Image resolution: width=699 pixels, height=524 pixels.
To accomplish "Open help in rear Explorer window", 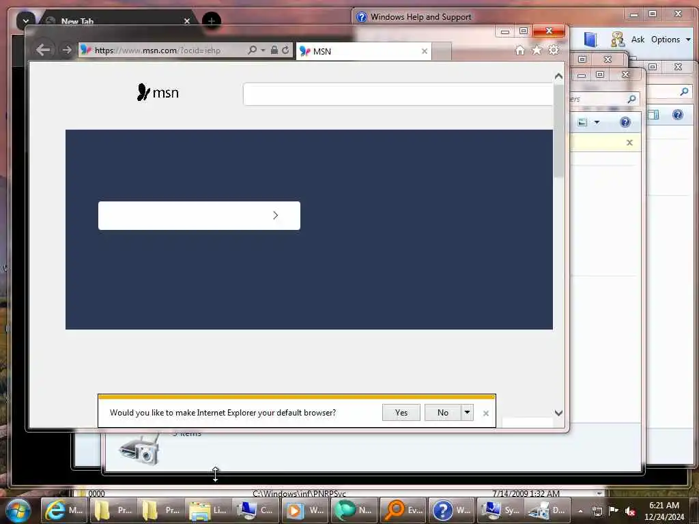I will [678, 115].
